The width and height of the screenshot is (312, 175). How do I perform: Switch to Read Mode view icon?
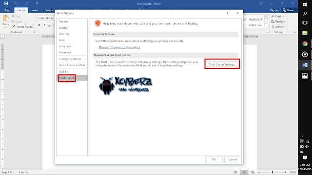tap(235, 172)
